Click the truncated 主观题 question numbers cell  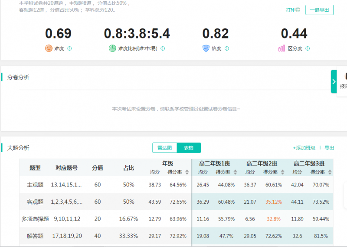click(x=66, y=185)
